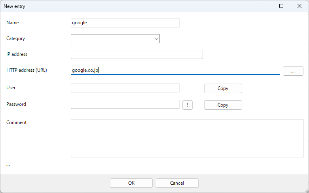Open the Category dropdown chevron

point(156,39)
